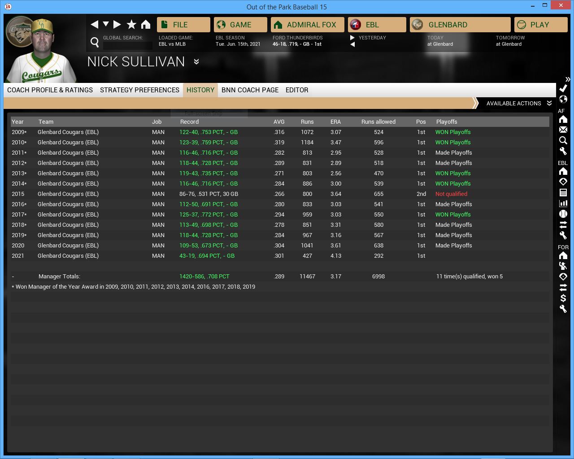Open the PLAY menu

pyautogui.click(x=541, y=25)
